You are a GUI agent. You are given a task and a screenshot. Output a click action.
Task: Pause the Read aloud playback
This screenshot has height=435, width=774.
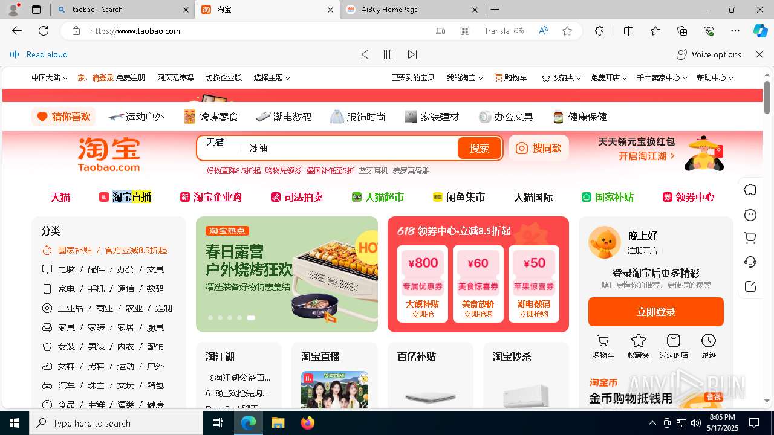point(388,54)
